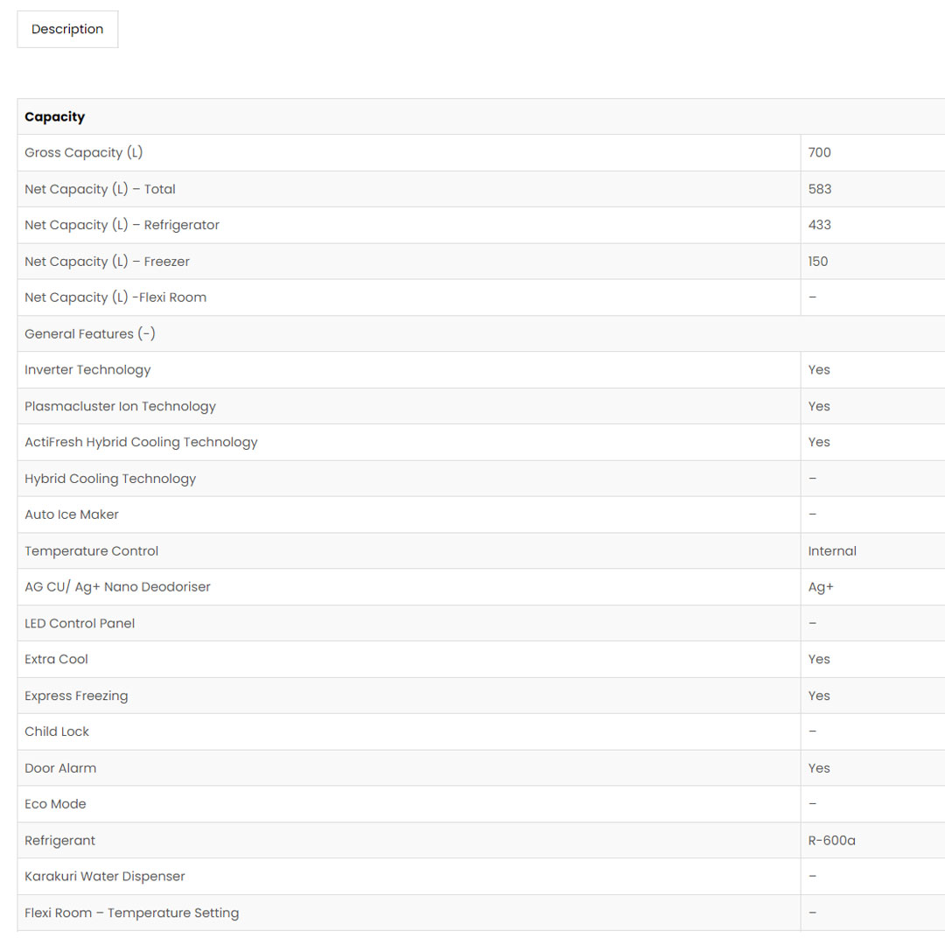Select the Express Freezing row label

(x=76, y=696)
